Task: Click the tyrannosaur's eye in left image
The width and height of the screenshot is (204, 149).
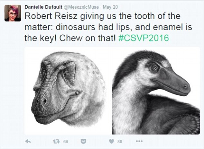Action: click(x=67, y=73)
